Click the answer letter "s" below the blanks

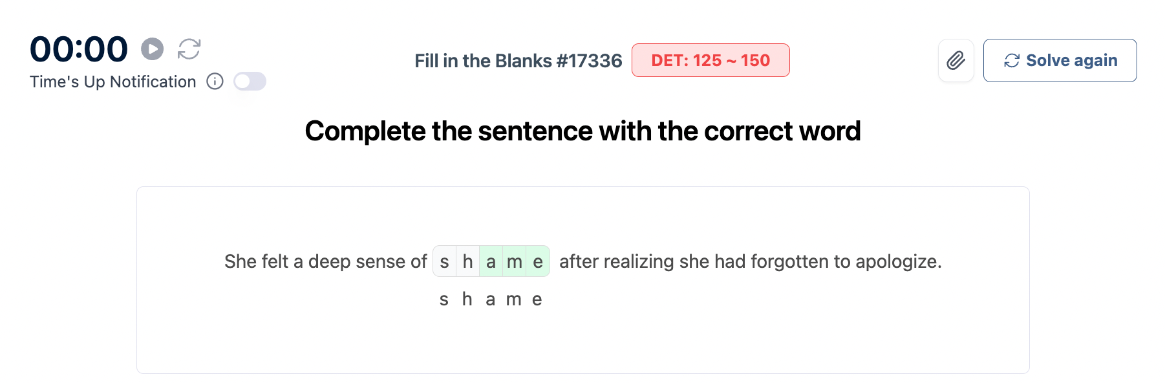444,300
